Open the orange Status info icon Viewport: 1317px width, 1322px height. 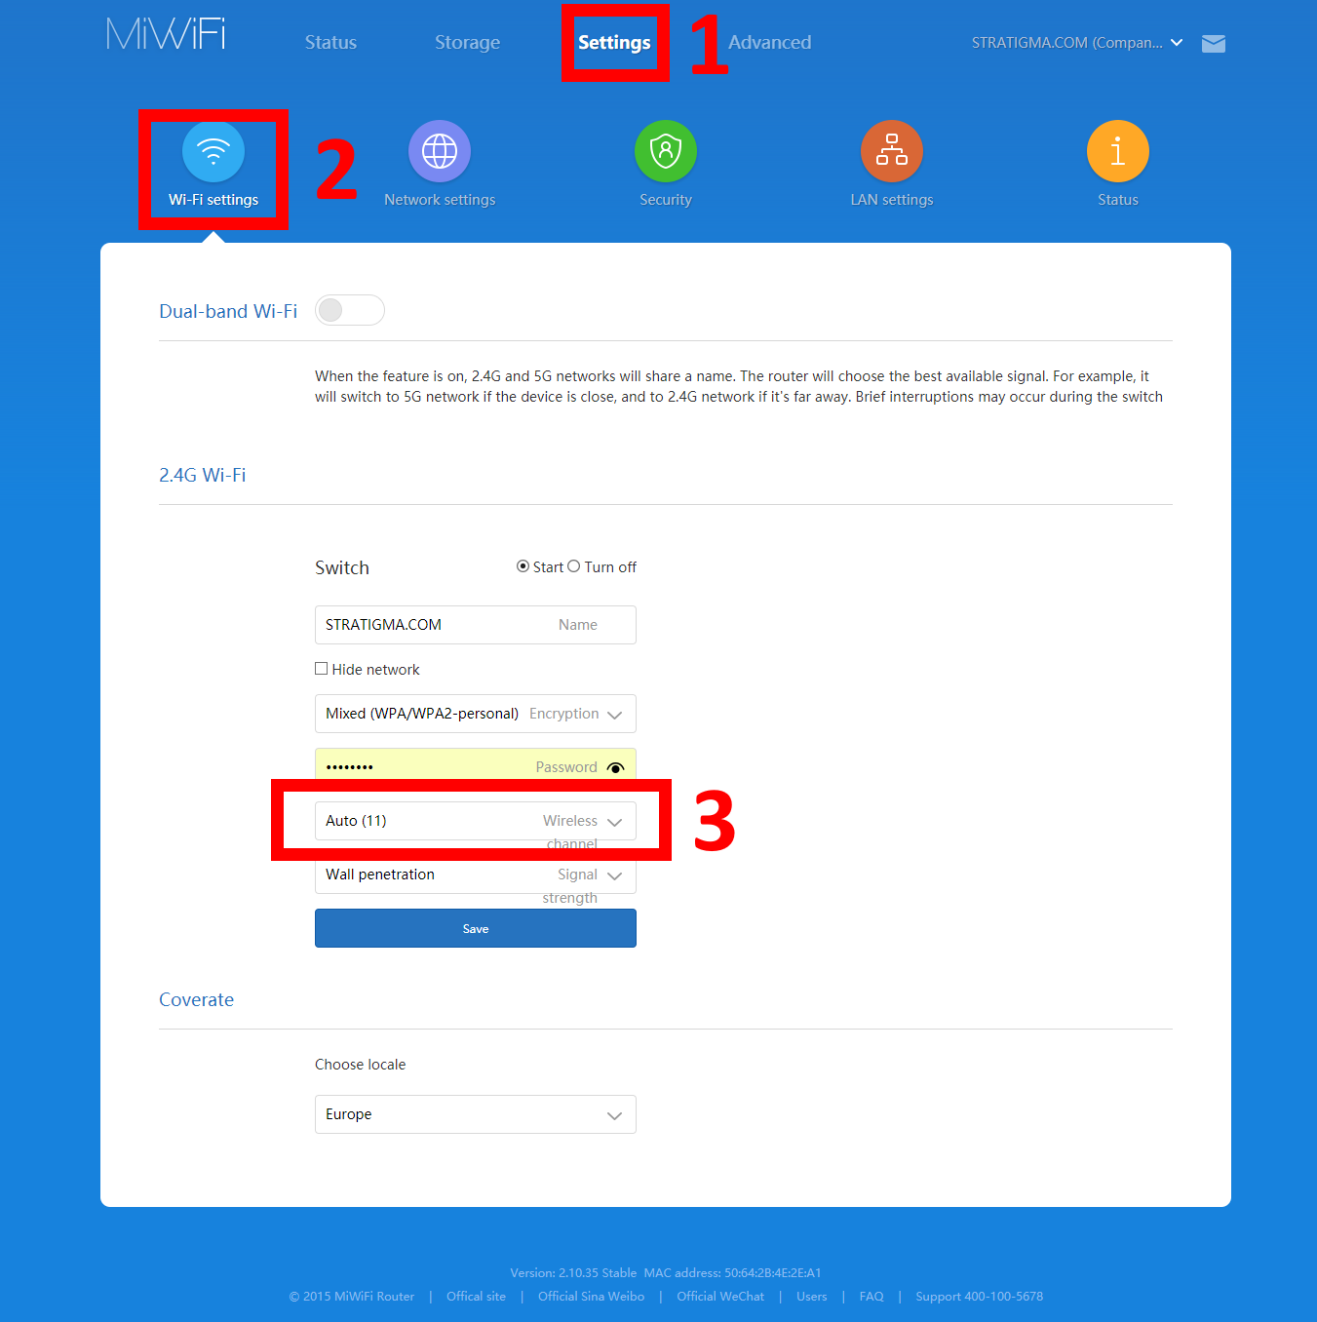[1118, 151]
